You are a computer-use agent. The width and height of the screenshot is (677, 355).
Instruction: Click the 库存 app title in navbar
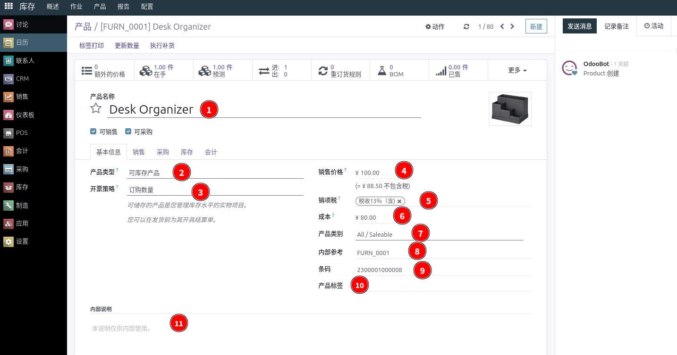click(x=27, y=7)
